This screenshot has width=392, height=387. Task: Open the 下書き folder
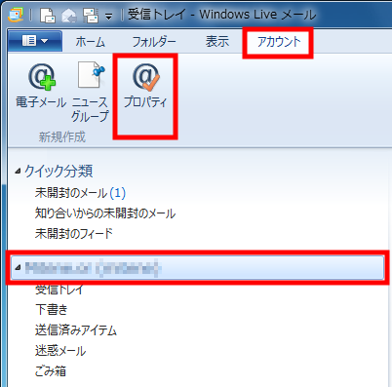[x=52, y=309]
